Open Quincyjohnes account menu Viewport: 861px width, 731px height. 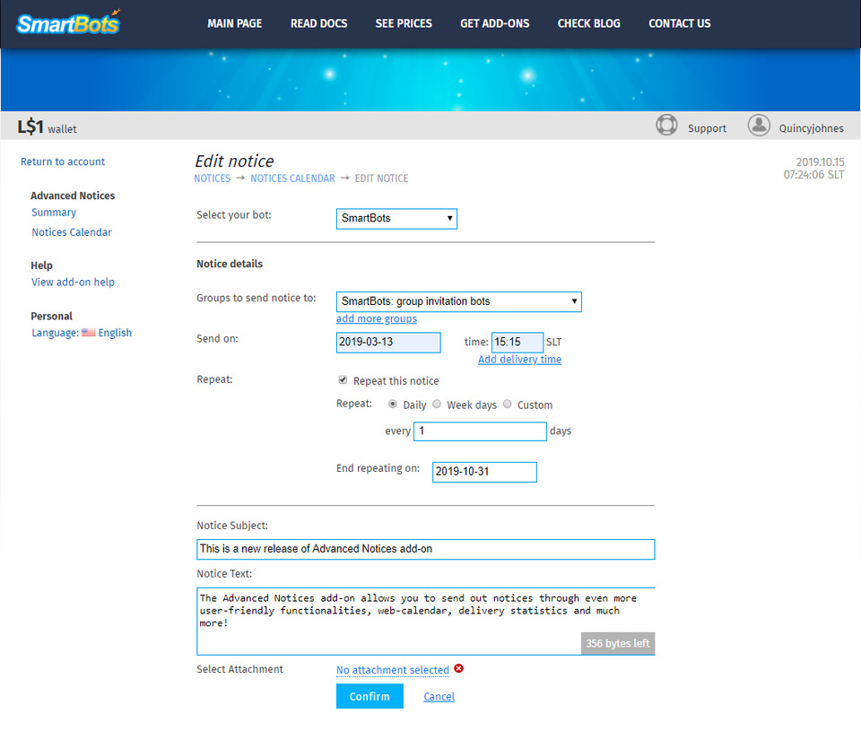pyautogui.click(x=811, y=128)
